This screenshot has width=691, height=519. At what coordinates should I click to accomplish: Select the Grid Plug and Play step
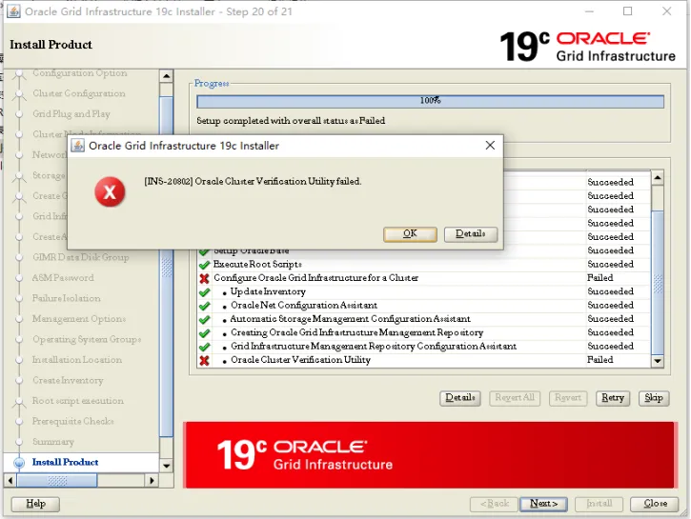coord(71,114)
